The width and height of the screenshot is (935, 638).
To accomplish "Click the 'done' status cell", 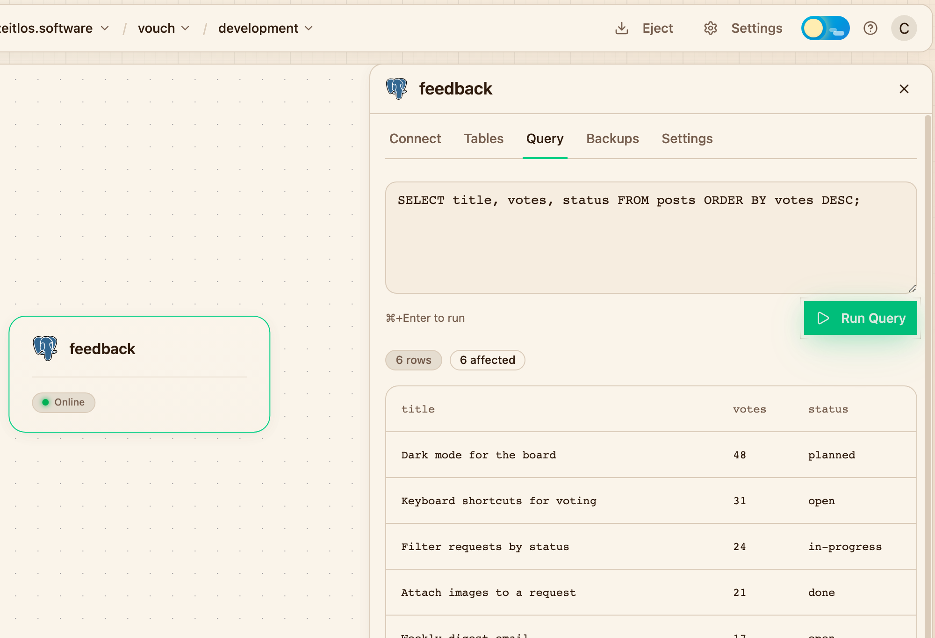I will click(x=821, y=593).
